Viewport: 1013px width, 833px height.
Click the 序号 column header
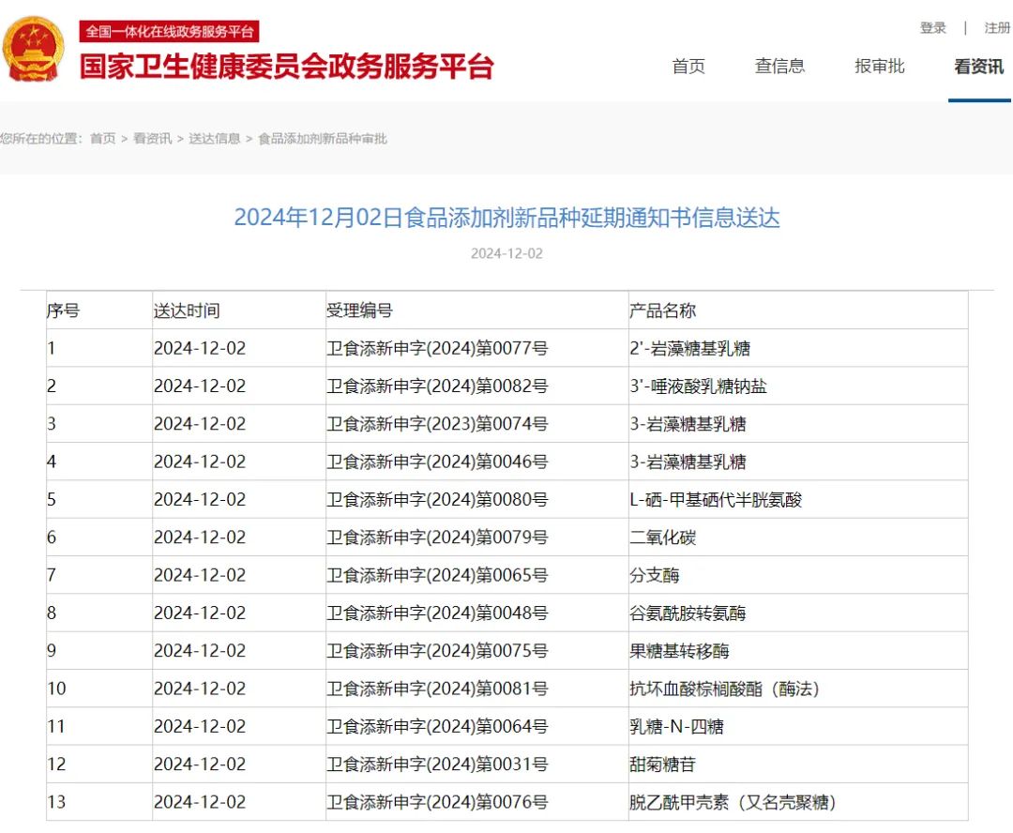coord(64,310)
